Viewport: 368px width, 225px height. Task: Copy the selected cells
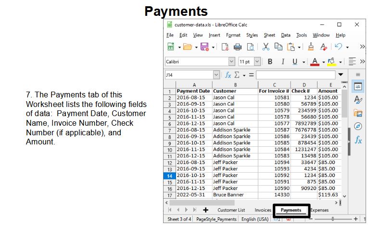coord(279,47)
